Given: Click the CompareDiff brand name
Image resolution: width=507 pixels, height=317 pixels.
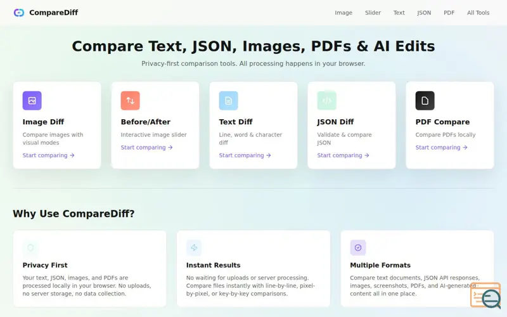Looking at the screenshot, I should click(x=53, y=13).
